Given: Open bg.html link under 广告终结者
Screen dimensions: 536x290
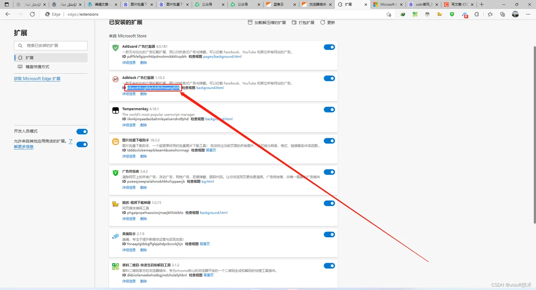Looking at the screenshot, I should 208,182.
